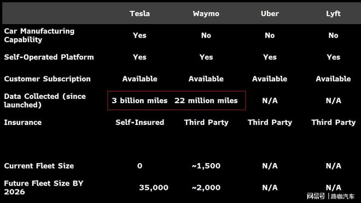The width and height of the screenshot is (361, 203).
Task: Click the 35,000 future fleet value
Action: click(x=154, y=188)
